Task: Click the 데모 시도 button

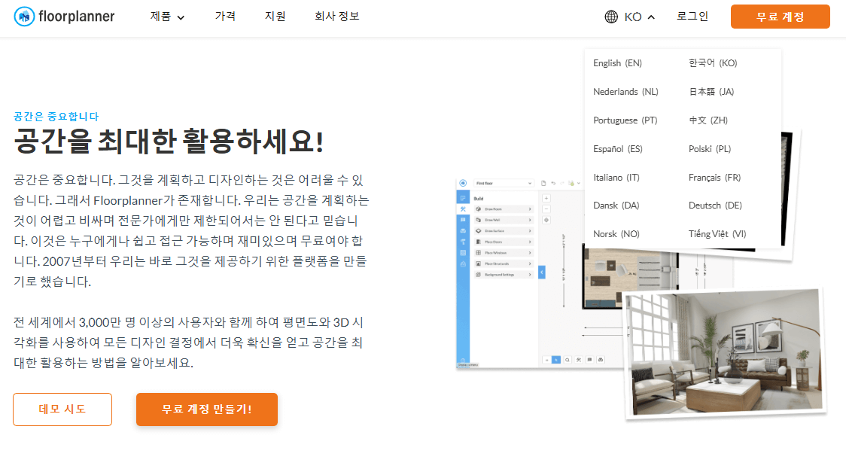Action: click(x=62, y=410)
